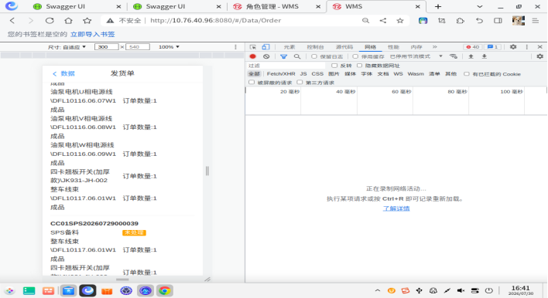This screenshot has height=298, width=548.
Task: Open the browser tab list dropdown arrow
Action: (480, 7)
